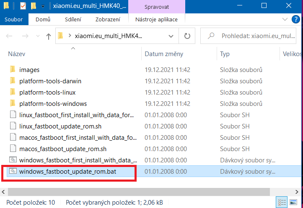Click the search magnifier icon
Image resolution: width=303 pixels, height=208 pixels.
(x=211, y=36)
